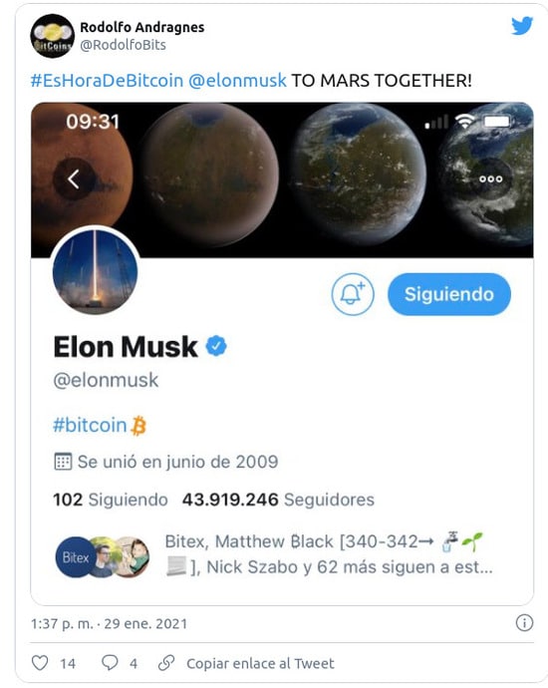Click the @RodolfoBits handle

(x=123, y=45)
